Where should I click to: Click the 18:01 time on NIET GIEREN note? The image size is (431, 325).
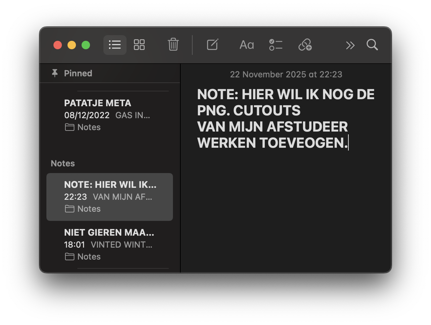[x=75, y=245]
